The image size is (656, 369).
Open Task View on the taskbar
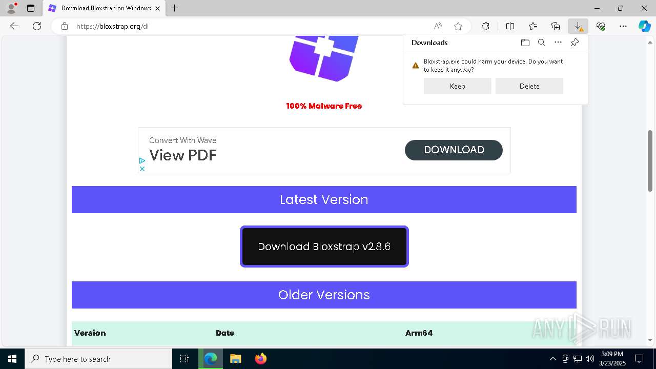(x=184, y=359)
